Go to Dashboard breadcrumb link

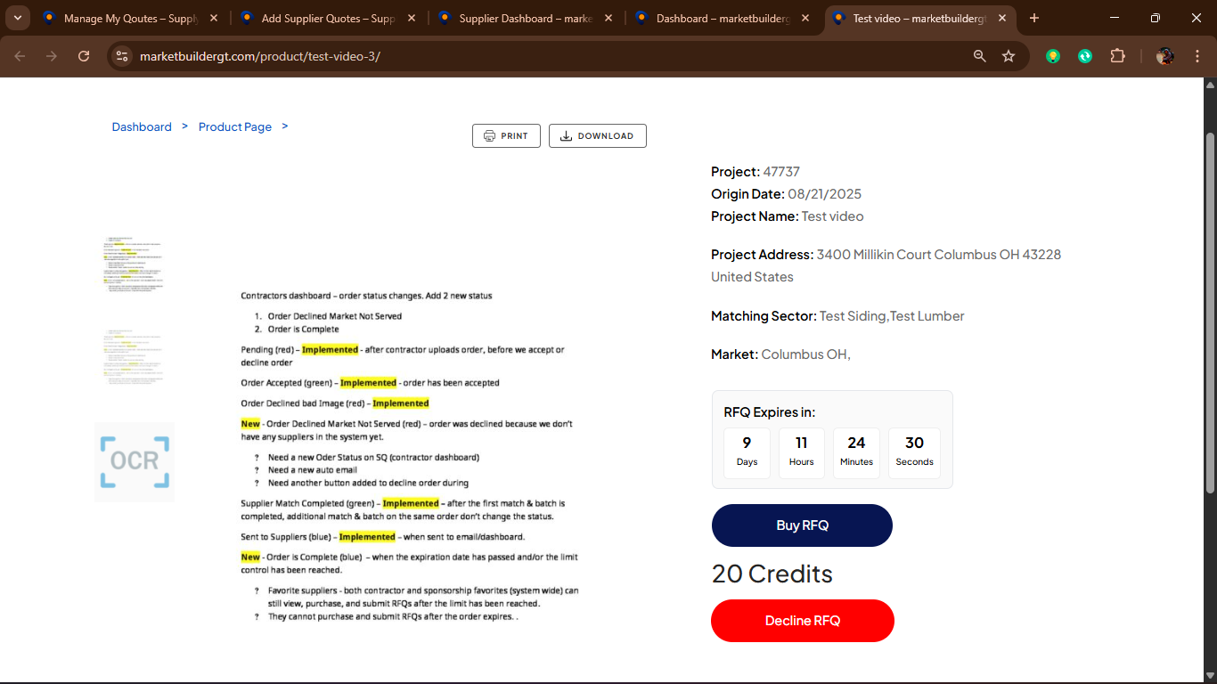[142, 127]
